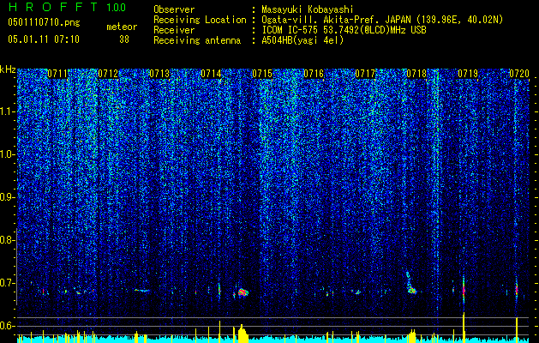Click the curved meteor echo near 0718
The height and width of the screenshot is (343, 539).
click(411, 284)
